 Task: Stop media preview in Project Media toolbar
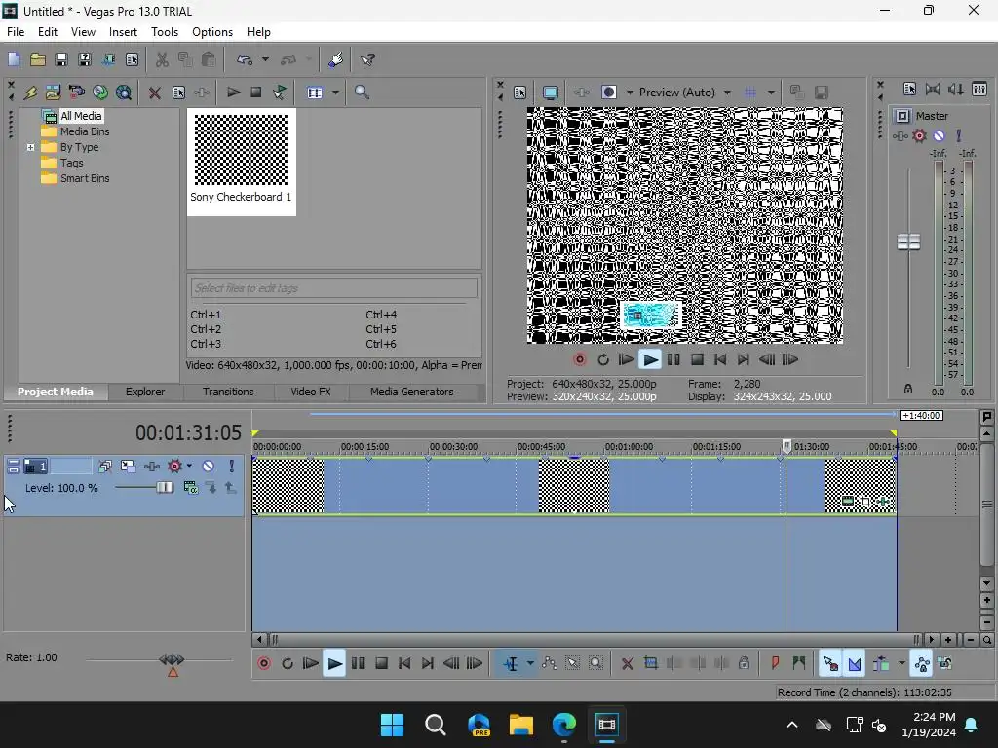point(256,93)
